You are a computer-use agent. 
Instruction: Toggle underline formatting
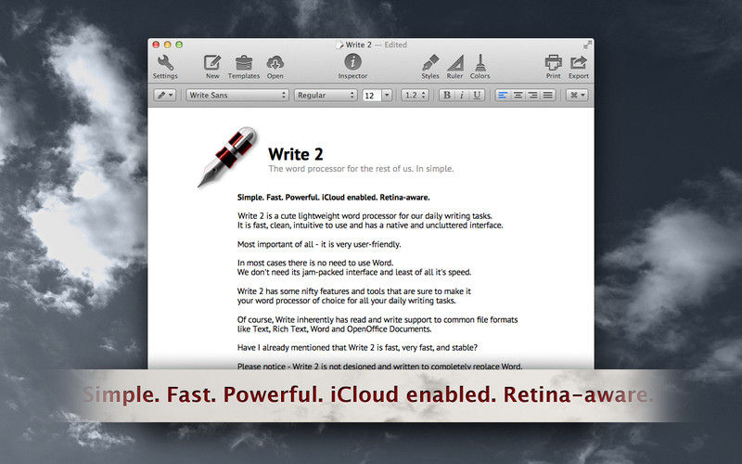pyautogui.click(x=477, y=96)
